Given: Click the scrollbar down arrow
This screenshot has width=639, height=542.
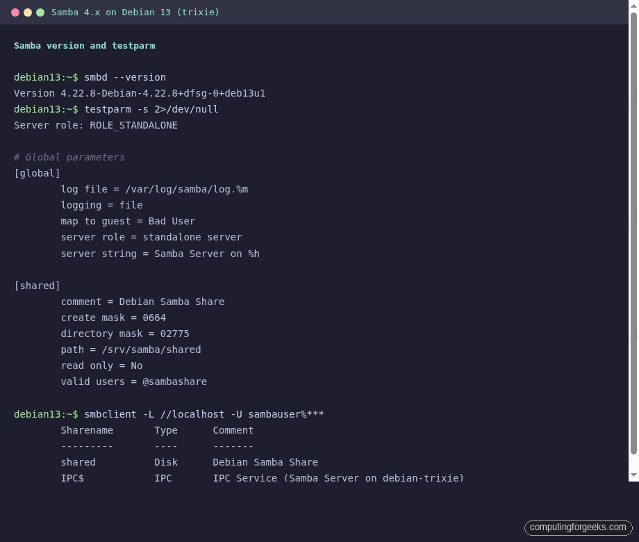Looking at the screenshot, I should point(633,475).
